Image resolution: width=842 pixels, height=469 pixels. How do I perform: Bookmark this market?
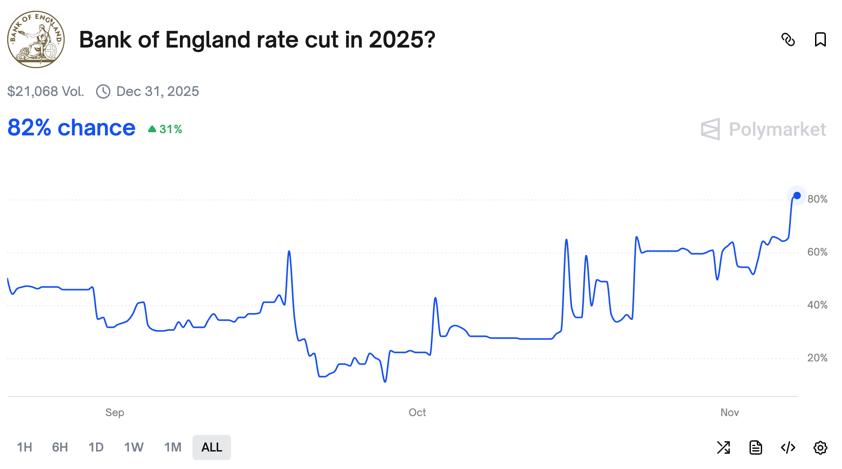tap(820, 39)
